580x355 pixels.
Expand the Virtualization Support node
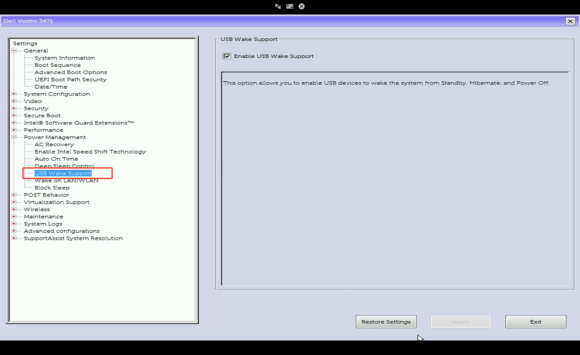tap(14, 202)
